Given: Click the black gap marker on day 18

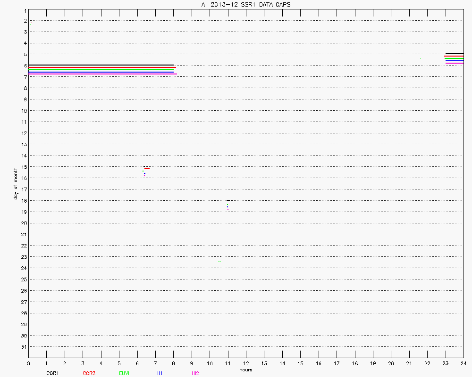Looking at the screenshot, I should tap(228, 200).
